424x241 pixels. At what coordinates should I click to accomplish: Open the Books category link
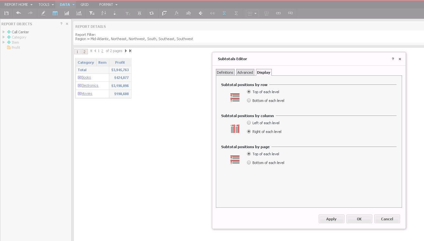[x=86, y=77]
